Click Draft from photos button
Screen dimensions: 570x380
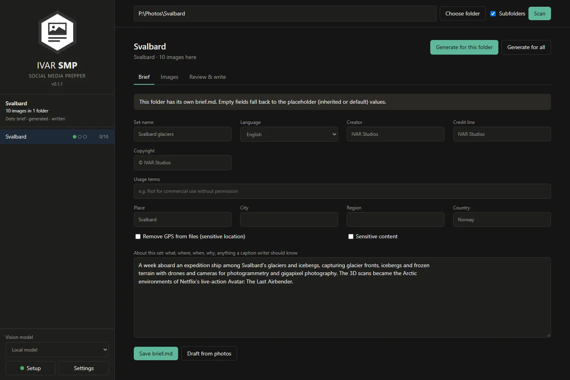(209, 353)
